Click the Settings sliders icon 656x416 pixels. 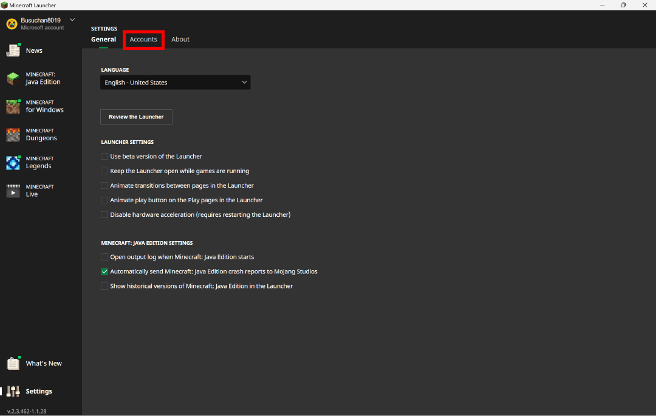click(13, 391)
